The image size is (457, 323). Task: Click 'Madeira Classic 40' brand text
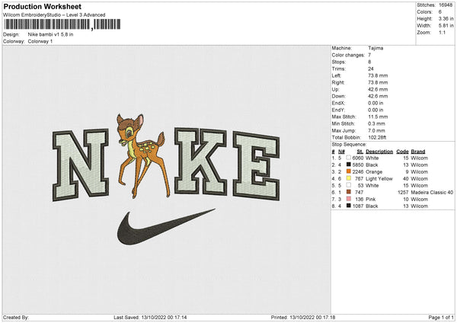[432, 193]
